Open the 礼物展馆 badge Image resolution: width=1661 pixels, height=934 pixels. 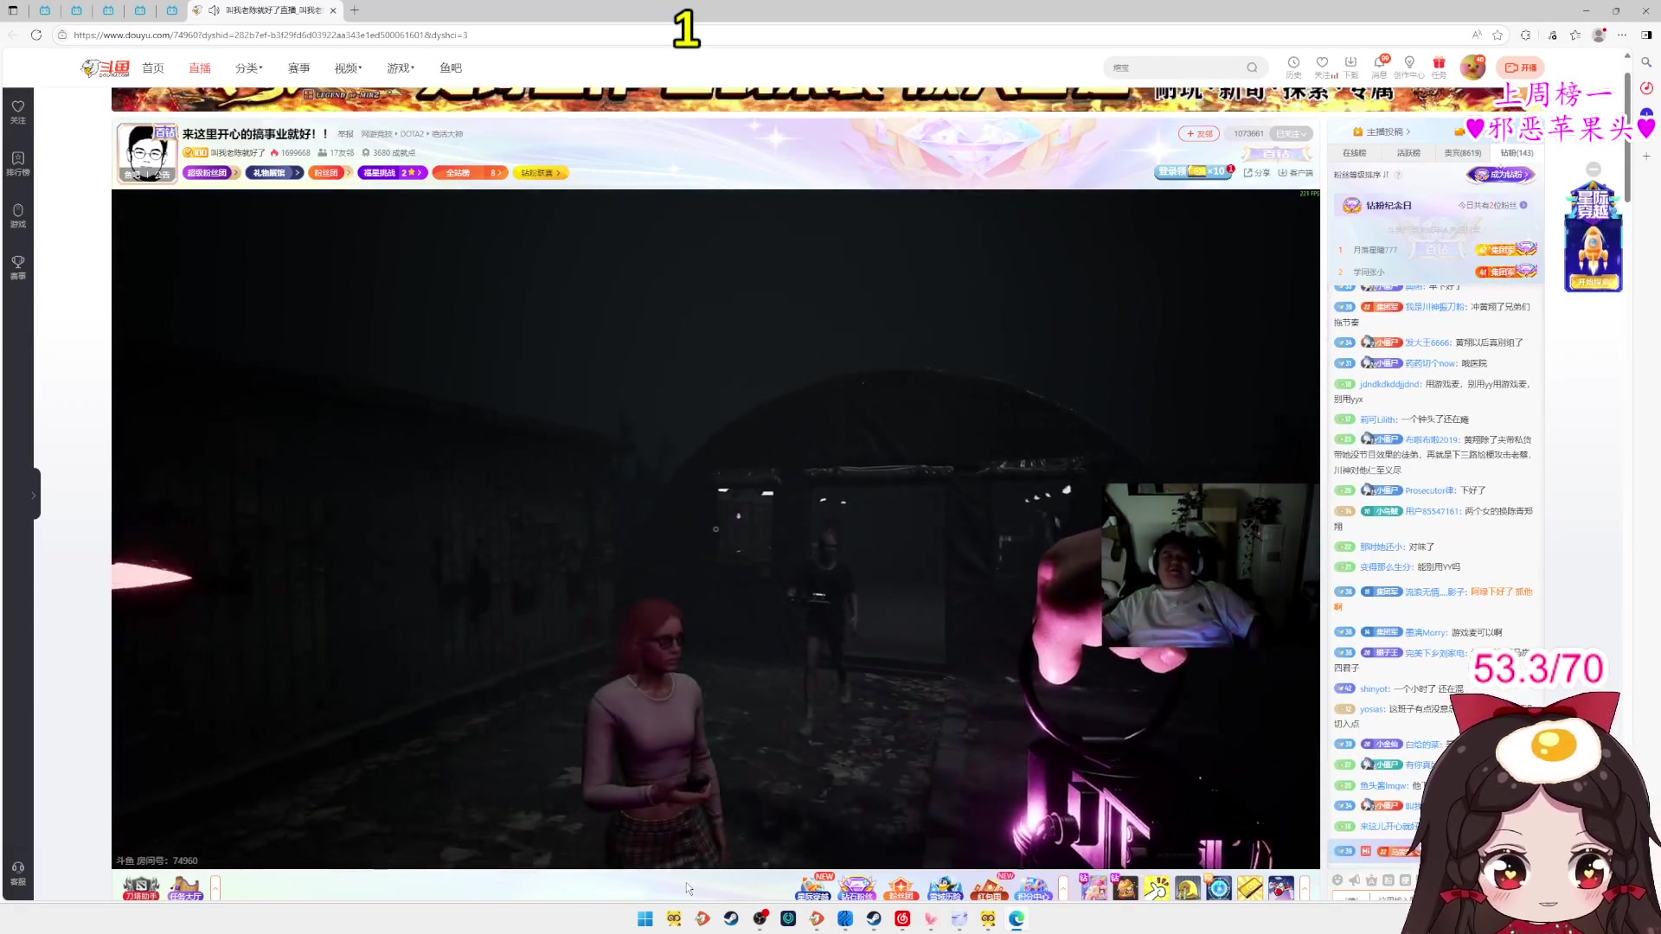coord(274,173)
